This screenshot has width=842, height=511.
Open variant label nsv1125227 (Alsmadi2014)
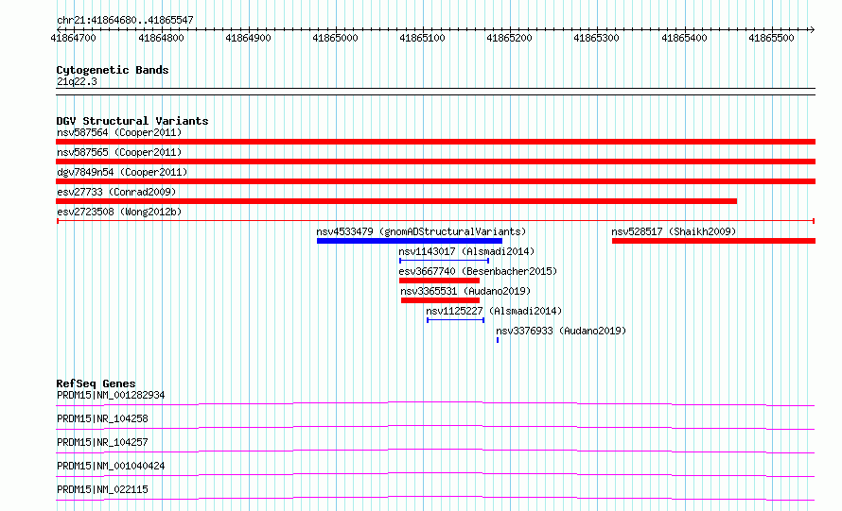pos(494,311)
